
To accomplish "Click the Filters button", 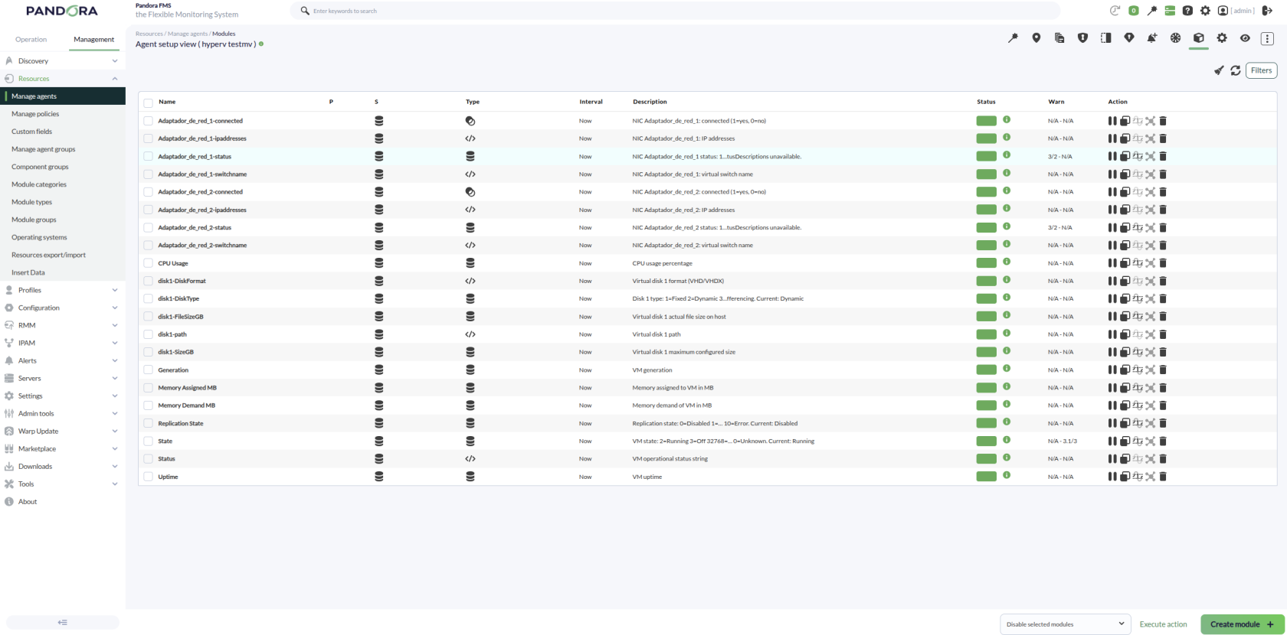I will (x=1261, y=70).
